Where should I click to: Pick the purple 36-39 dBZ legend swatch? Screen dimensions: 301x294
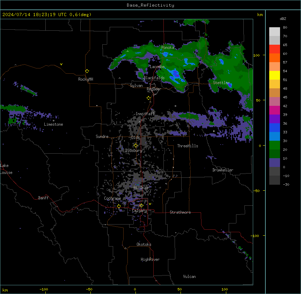point(274,119)
